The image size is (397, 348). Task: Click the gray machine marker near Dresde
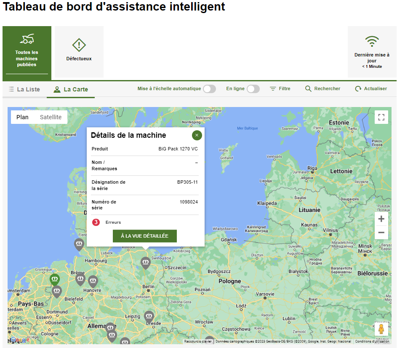click(149, 316)
